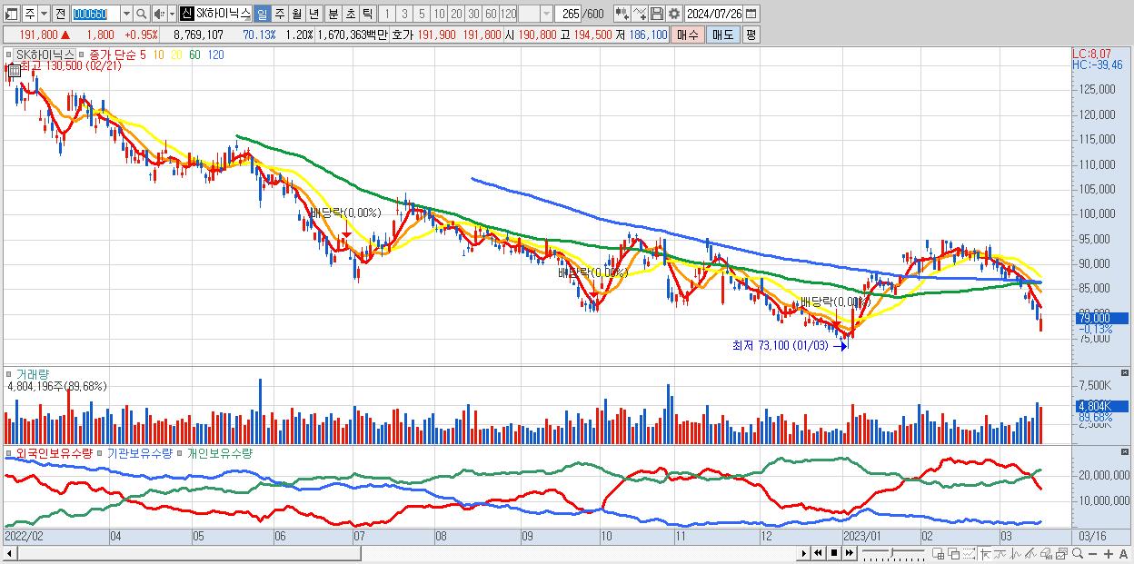Image resolution: width=1134 pixels, height=564 pixels.
Task: Click the chart window copy icon
Action: coord(1061,554)
